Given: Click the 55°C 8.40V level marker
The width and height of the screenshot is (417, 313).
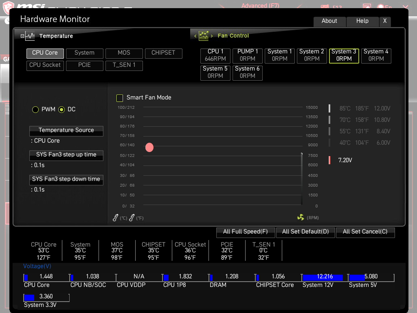Looking at the screenshot, I should [x=329, y=131].
